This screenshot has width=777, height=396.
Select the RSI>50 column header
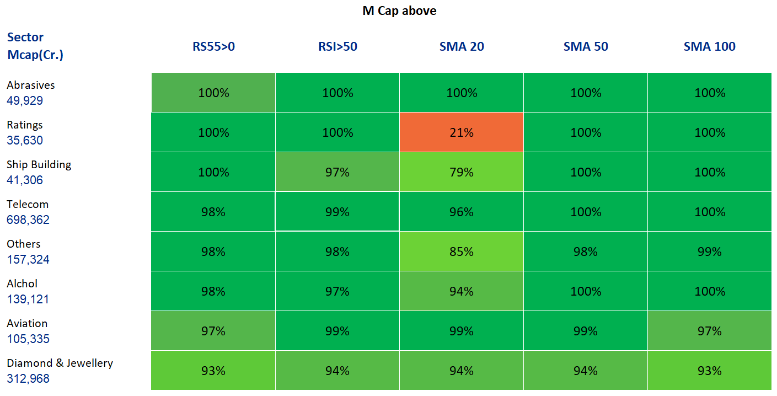337,47
